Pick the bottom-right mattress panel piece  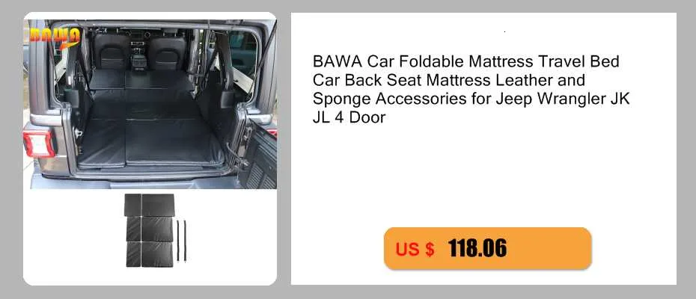click(157, 254)
